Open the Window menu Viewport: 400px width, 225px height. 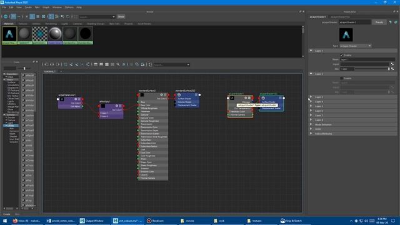[x=57, y=7]
